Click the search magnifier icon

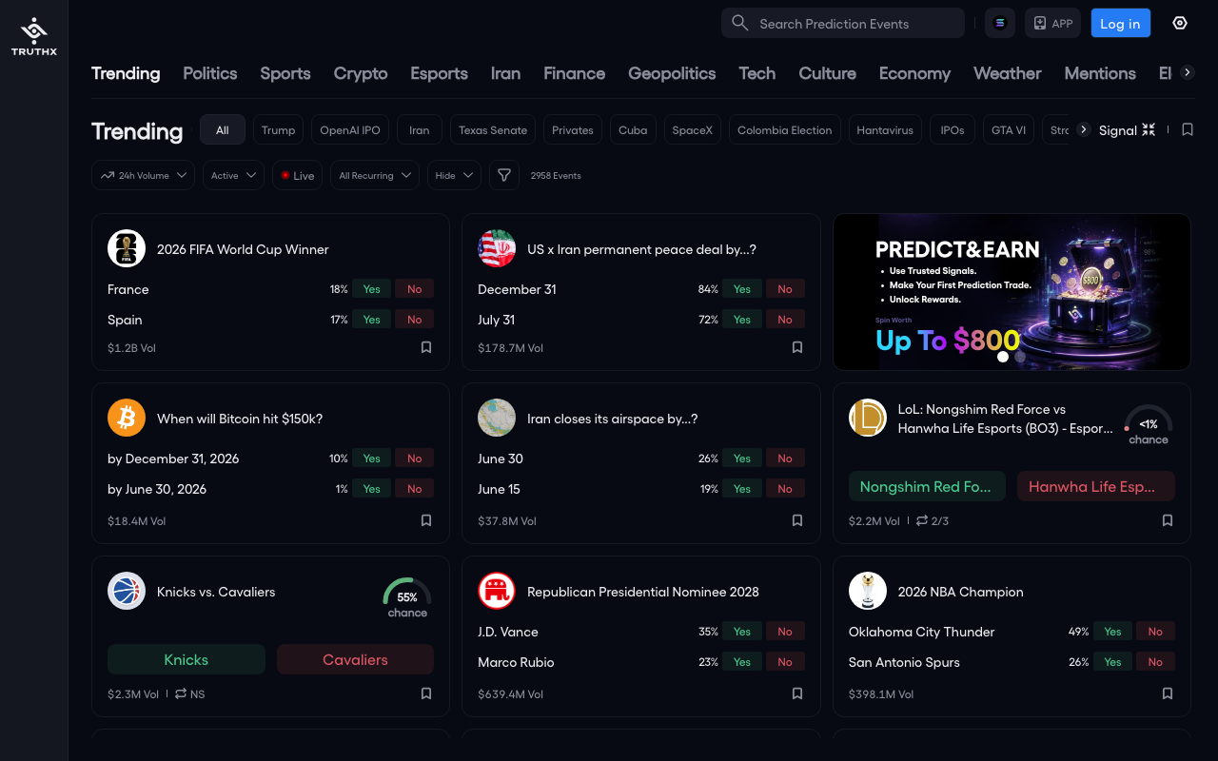(739, 23)
